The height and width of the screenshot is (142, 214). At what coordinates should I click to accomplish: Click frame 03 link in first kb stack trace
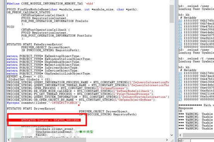(x=180, y=29)
